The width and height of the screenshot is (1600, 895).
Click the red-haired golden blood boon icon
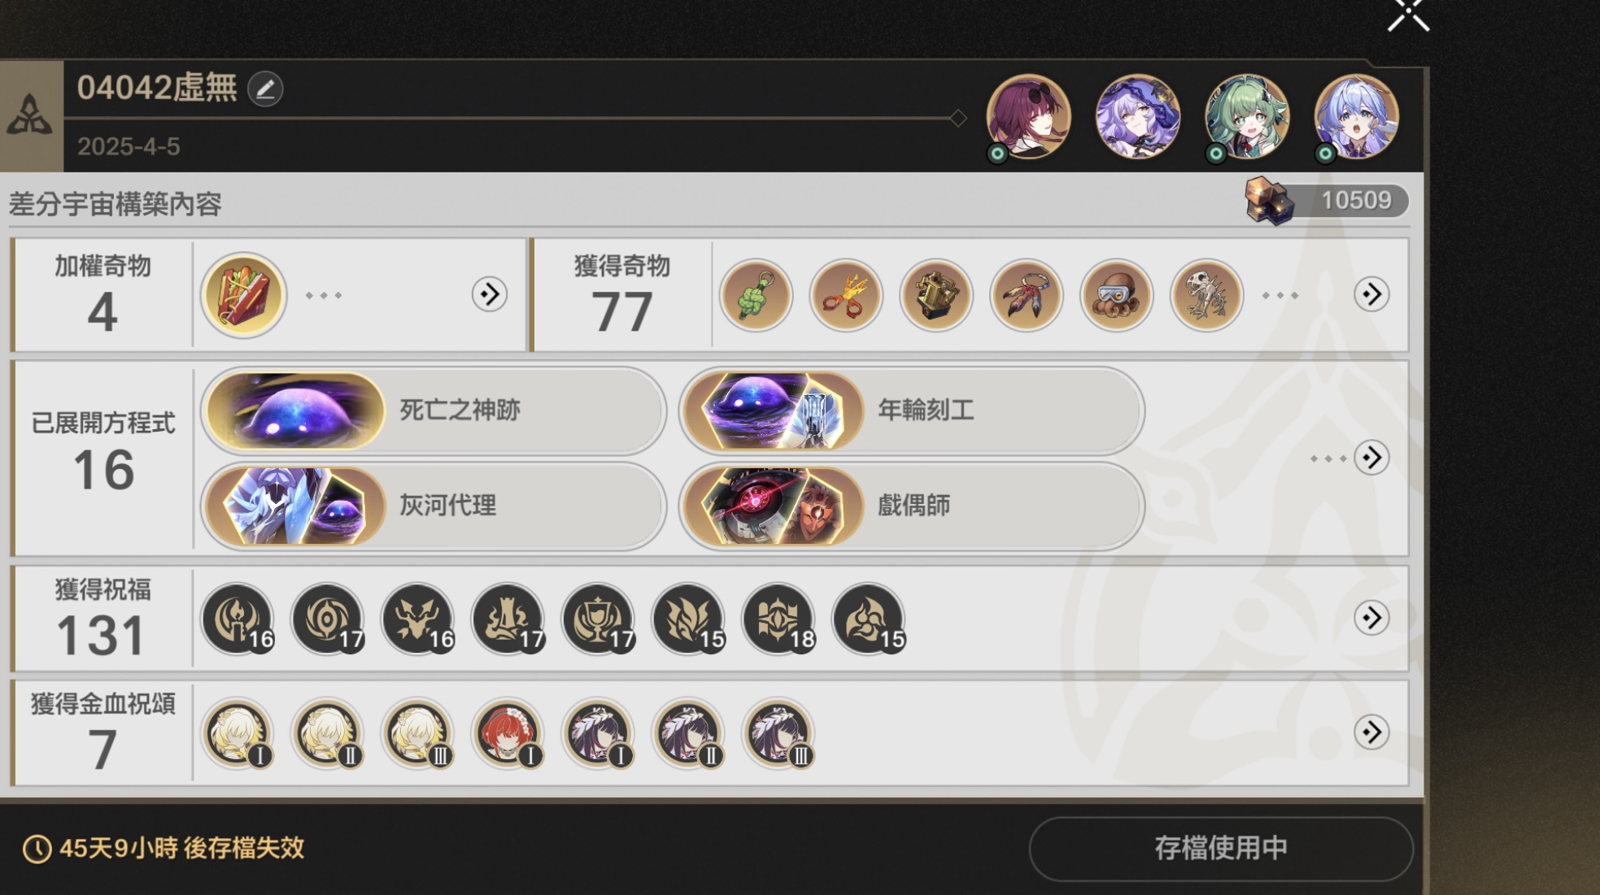coord(508,733)
